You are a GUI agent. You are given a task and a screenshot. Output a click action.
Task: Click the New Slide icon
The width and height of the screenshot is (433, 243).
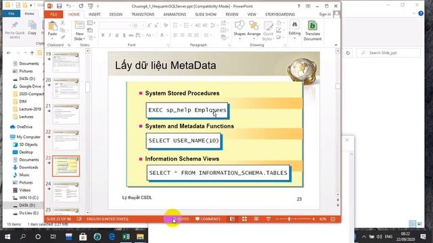click(80, 26)
